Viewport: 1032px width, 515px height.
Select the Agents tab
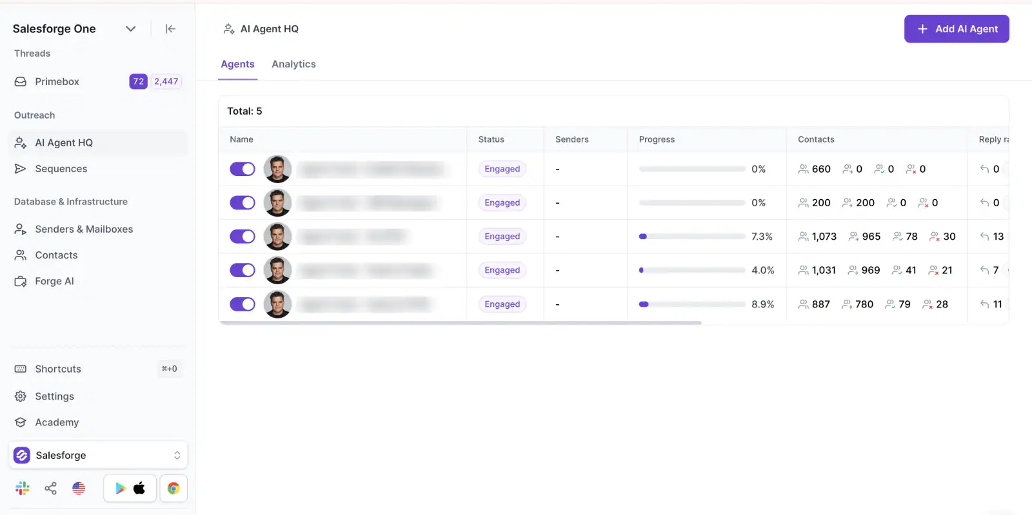(x=237, y=64)
